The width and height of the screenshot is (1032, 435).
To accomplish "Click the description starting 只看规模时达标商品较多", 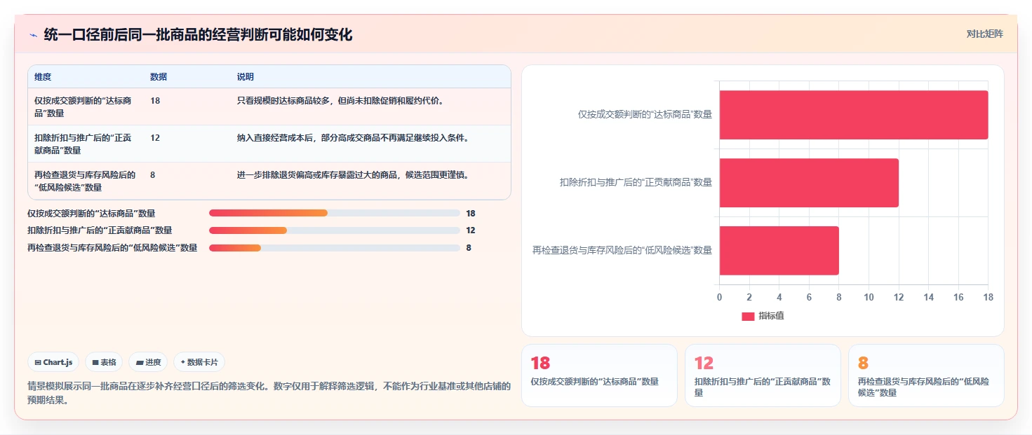I will (x=341, y=100).
